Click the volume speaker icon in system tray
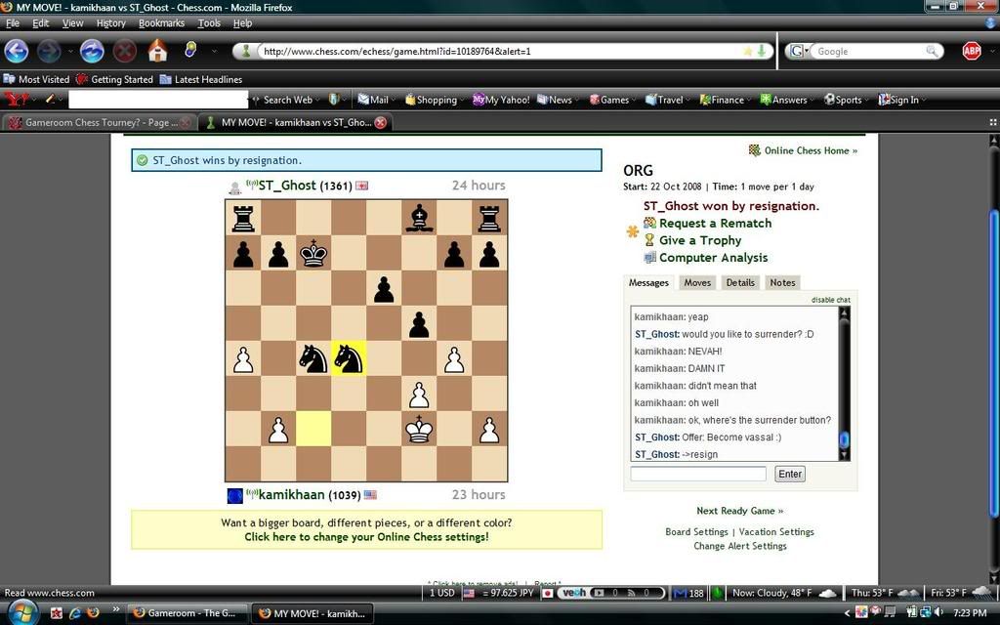The height and width of the screenshot is (625, 1000). tap(939, 613)
